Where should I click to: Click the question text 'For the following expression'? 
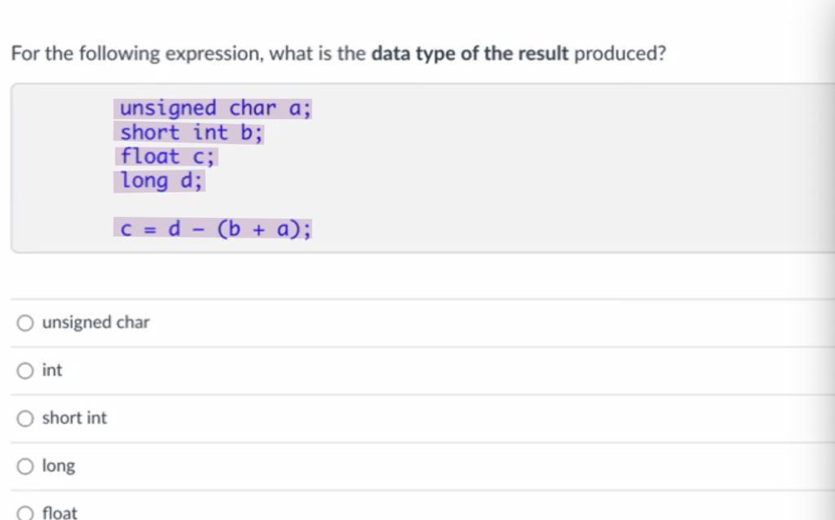[x=137, y=54]
